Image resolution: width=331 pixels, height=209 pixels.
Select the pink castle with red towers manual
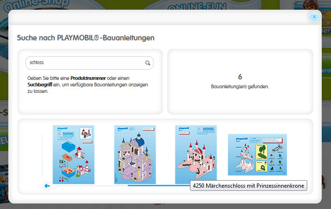click(196, 154)
